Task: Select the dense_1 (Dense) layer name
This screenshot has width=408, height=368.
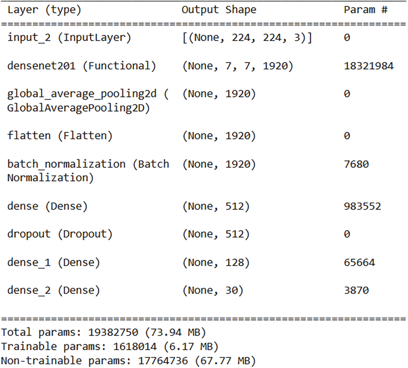Action: 54,262
